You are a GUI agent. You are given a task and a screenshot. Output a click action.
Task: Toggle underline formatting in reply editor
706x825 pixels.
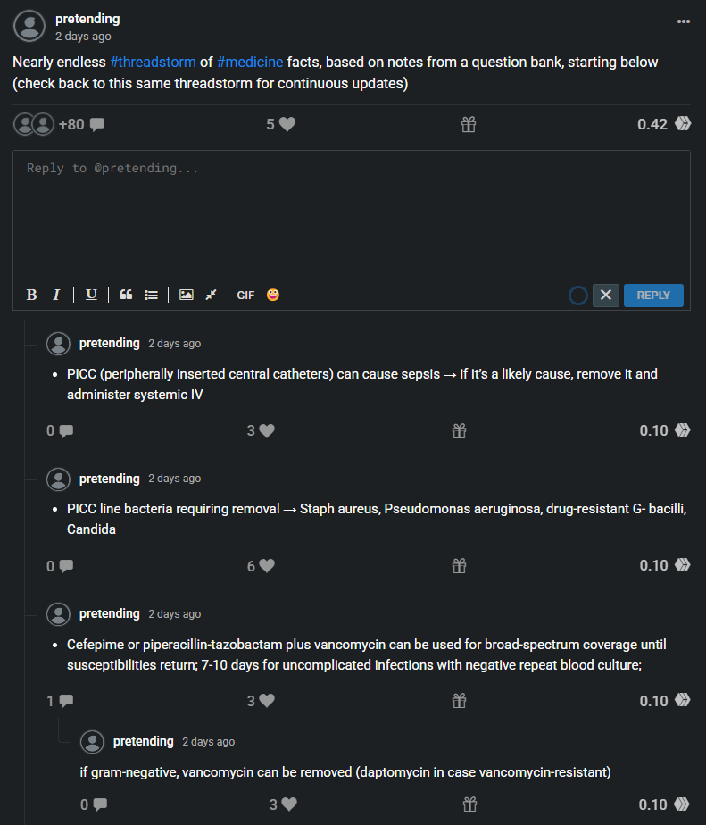(x=92, y=295)
